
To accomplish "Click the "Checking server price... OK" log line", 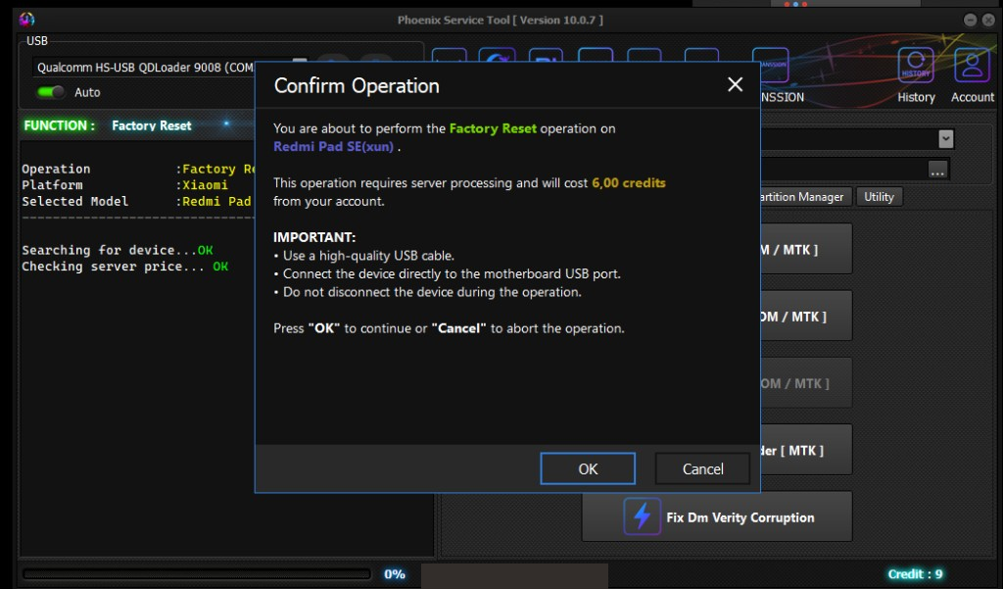I will point(124,266).
